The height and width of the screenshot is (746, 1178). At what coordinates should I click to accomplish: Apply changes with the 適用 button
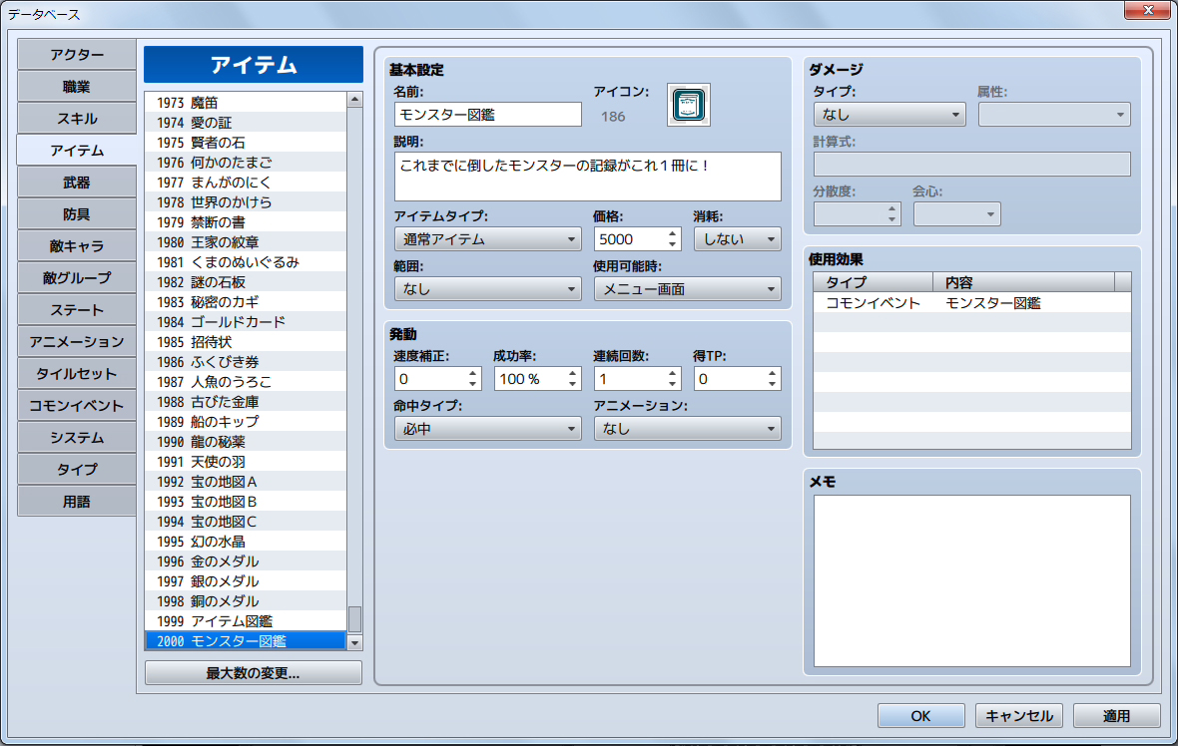pyautogui.click(x=1116, y=715)
